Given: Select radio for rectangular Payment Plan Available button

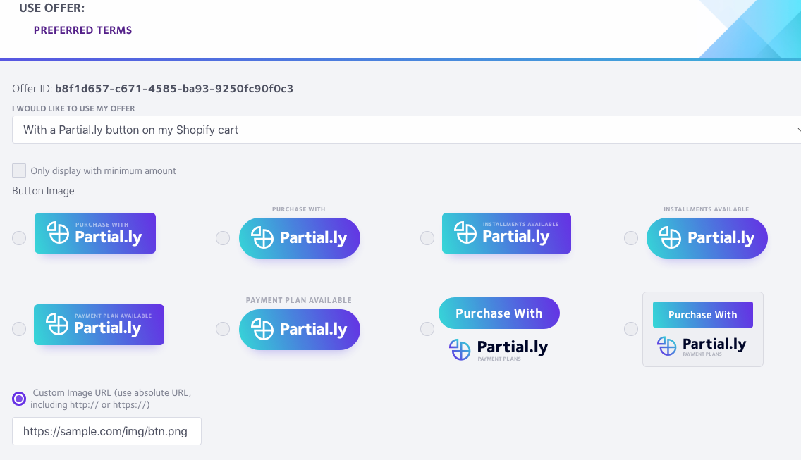Looking at the screenshot, I should (x=19, y=329).
